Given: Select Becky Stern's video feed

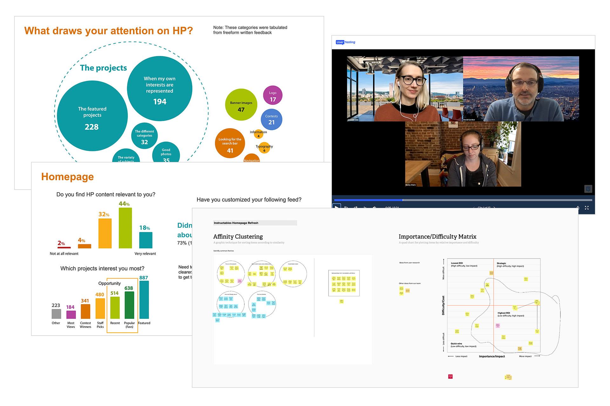Looking at the screenshot, I should coord(463,154).
